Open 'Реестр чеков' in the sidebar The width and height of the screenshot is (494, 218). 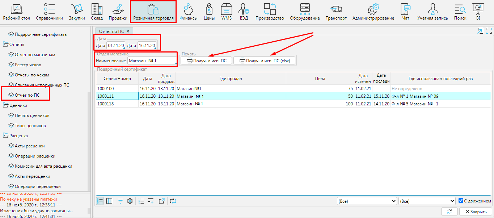[28, 65]
